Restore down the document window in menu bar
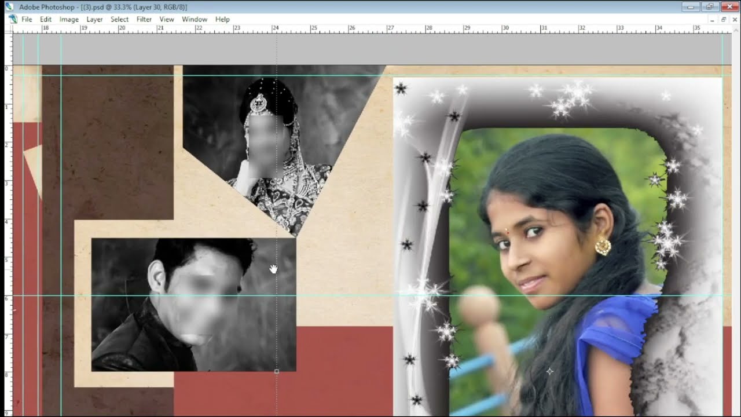 coord(723,19)
